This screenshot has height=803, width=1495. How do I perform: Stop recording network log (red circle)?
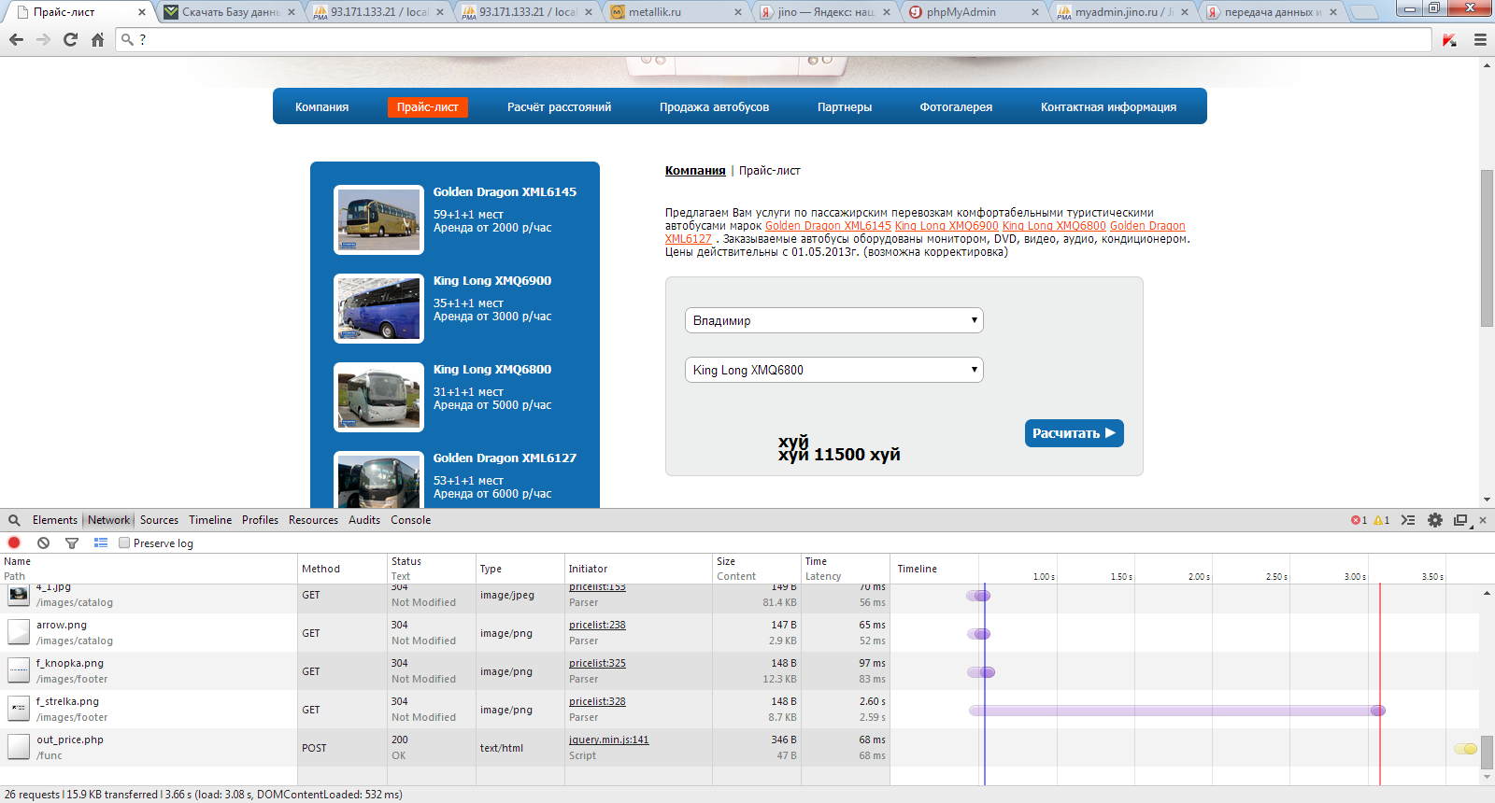14,542
